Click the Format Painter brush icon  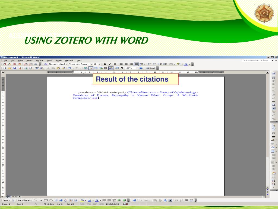pos(63,68)
